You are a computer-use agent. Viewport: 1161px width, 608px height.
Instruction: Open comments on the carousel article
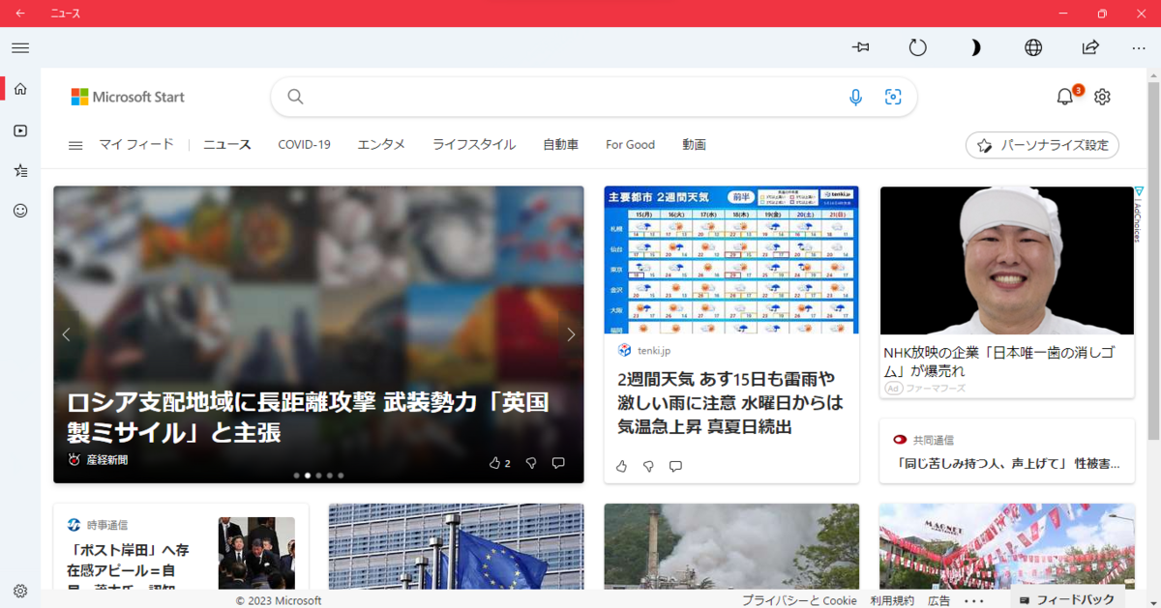[x=558, y=463]
